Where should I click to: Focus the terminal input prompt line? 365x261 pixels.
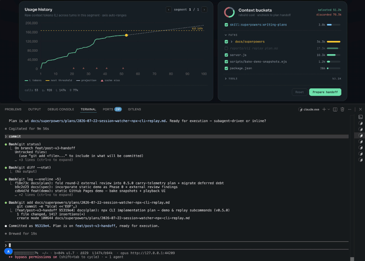(x=176, y=245)
